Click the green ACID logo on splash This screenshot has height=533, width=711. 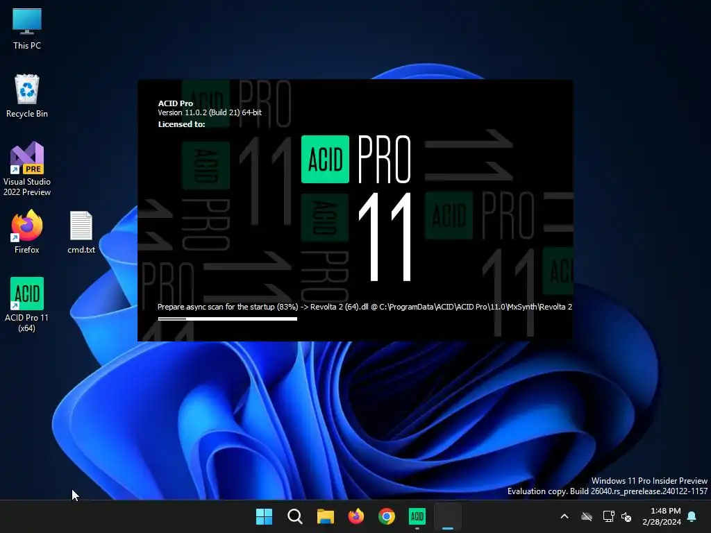click(x=325, y=159)
